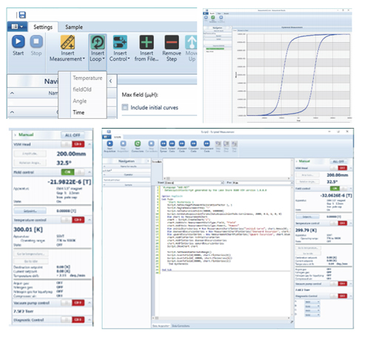Image resolution: width=370 pixels, height=337 pixels.
Task: Click the Insert Loop icon
Action: 98,42
